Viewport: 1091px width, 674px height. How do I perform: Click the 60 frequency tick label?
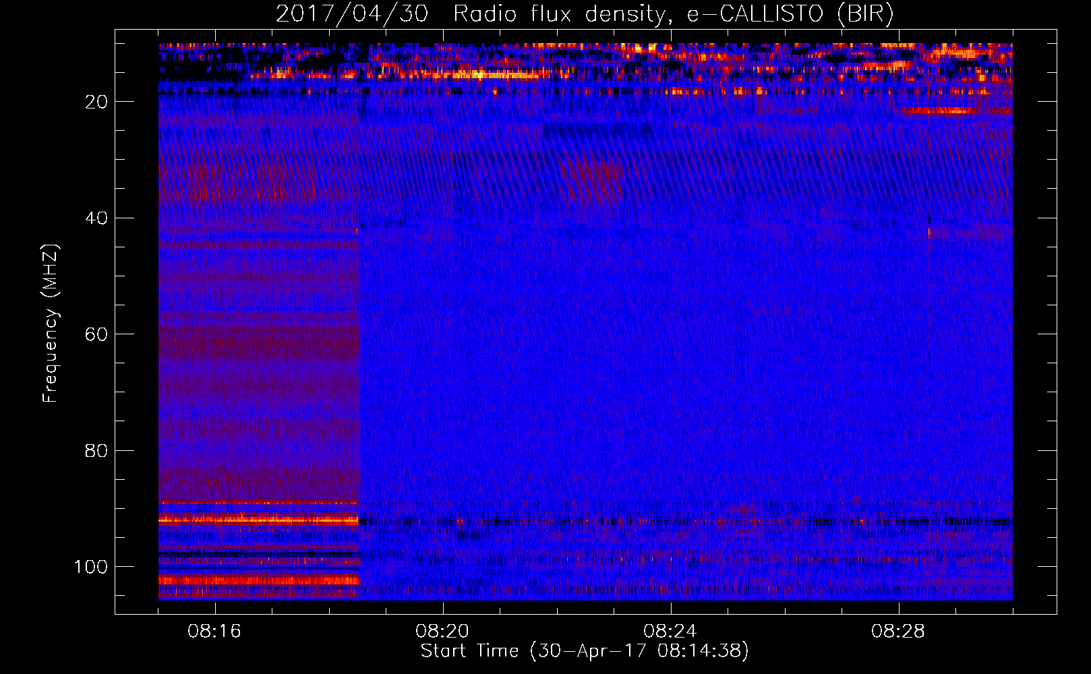click(x=96, y=334)
